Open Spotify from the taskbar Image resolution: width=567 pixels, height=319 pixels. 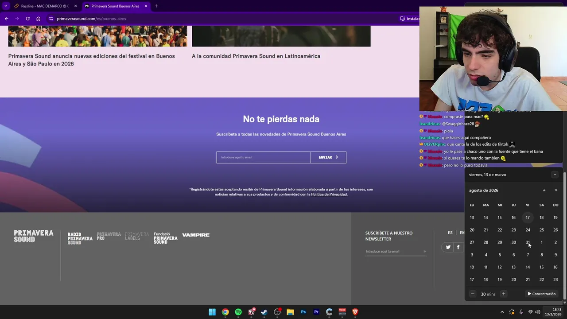point(238,312)
